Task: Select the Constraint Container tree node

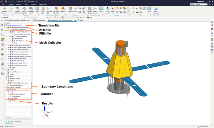Action: point(16,85)
